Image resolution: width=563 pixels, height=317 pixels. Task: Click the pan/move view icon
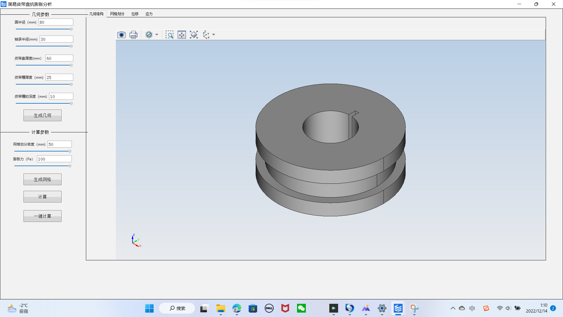[182, 35]
